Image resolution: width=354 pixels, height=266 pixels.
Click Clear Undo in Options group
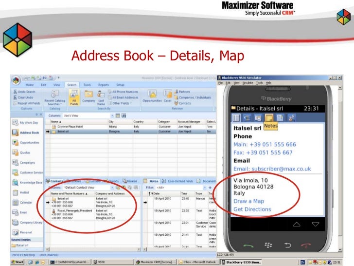click(23, 97)
